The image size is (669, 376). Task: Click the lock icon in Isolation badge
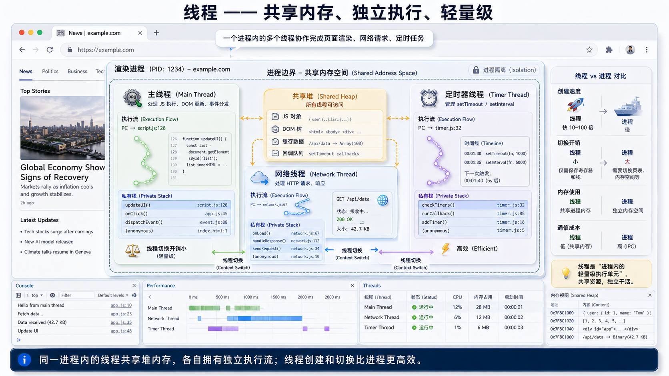tap(476, 70)
